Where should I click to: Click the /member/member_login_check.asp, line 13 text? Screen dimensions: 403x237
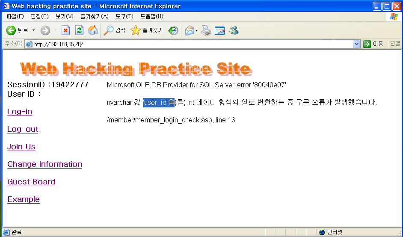[x=171, y=120]
